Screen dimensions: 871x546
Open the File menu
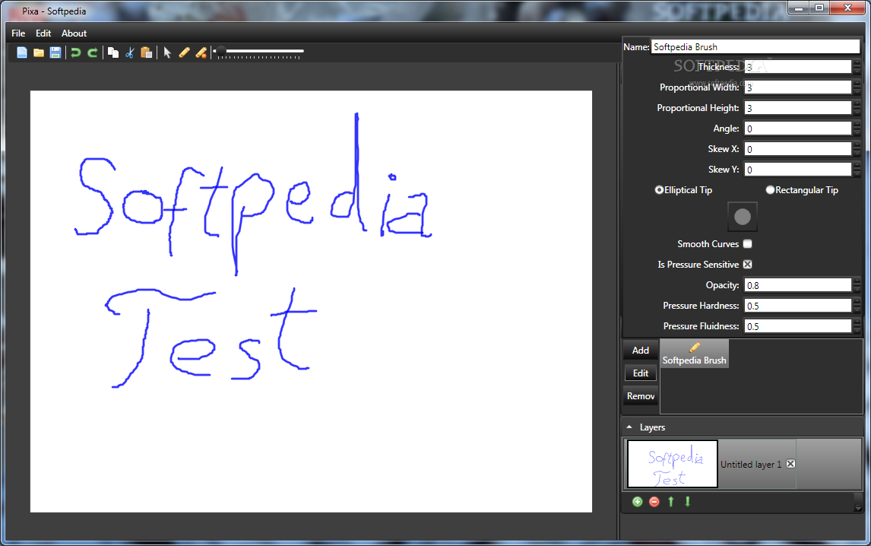pyautogui.click(x=18, y=33)
